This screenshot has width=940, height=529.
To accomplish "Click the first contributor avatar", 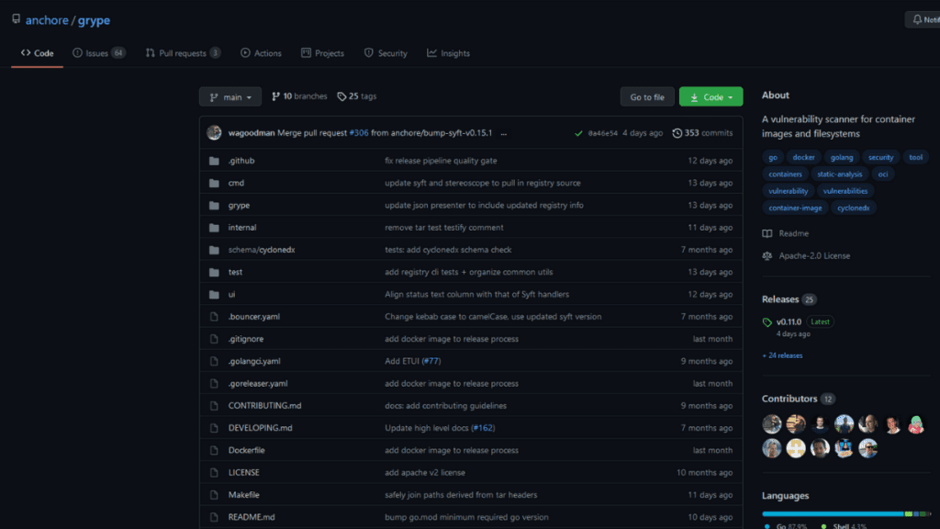I will (x=772, y=424).
